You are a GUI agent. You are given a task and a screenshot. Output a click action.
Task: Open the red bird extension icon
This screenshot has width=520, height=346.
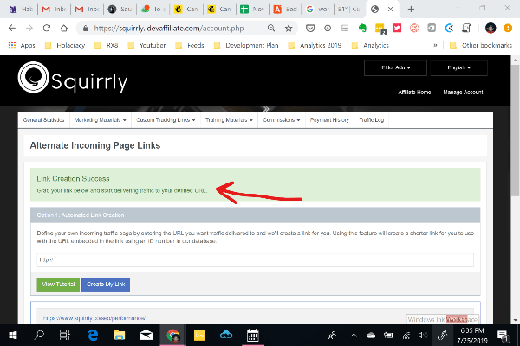397,29
